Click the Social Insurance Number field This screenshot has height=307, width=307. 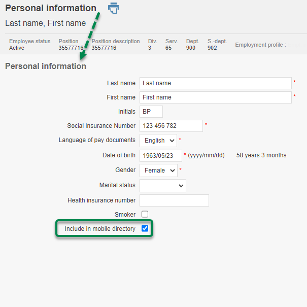click(x=171, y=126)
